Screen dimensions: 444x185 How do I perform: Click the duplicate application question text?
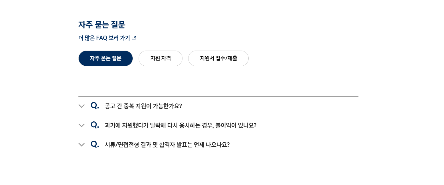pyautogui.click(x=144, y=106)
